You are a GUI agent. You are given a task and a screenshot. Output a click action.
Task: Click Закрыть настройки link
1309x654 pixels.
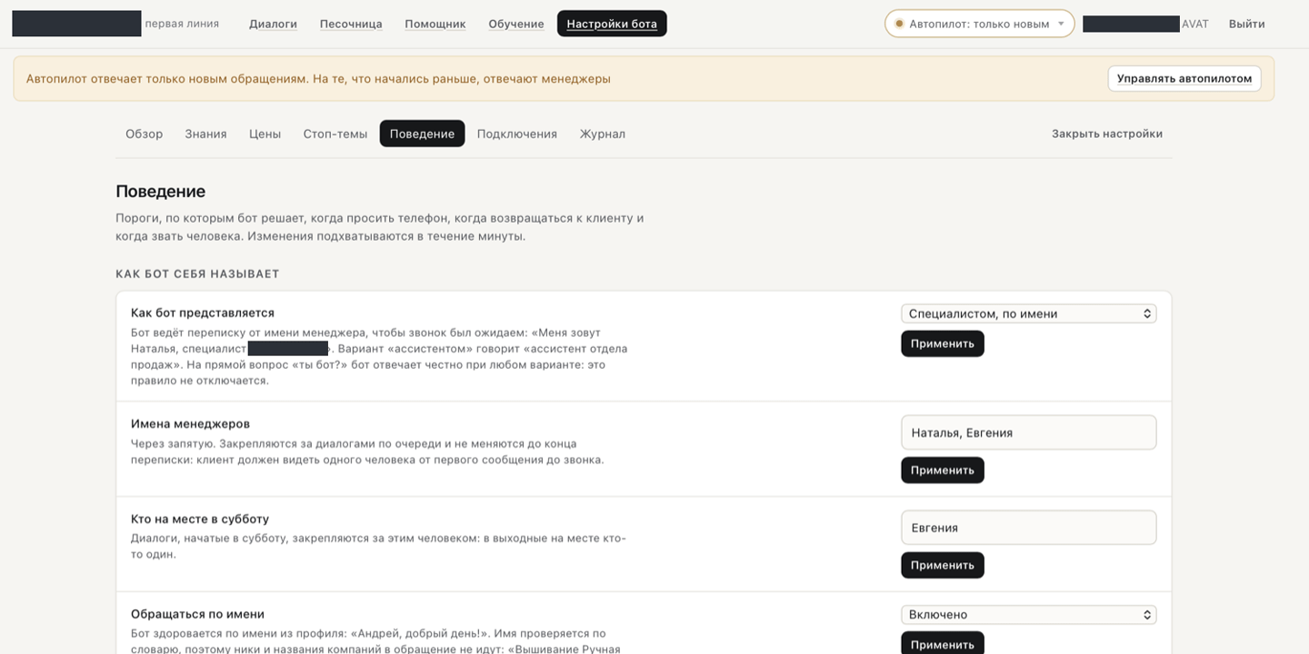(1106, 134)
